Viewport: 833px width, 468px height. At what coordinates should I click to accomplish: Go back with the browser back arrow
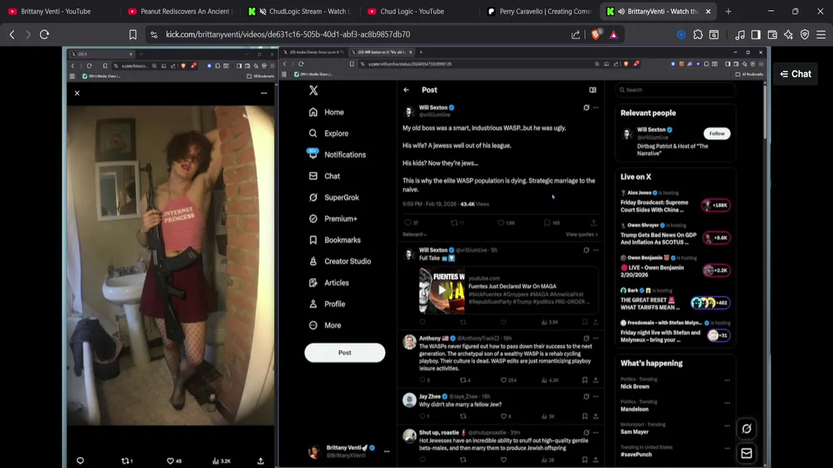(x=12, y=34)
